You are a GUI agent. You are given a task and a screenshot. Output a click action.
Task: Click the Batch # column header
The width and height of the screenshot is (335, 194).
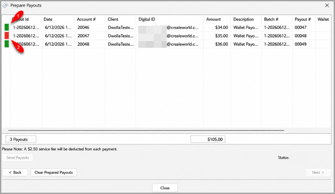tap(271, 19)
